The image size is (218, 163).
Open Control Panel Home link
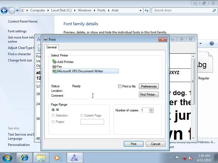click(x=23, y=21)
